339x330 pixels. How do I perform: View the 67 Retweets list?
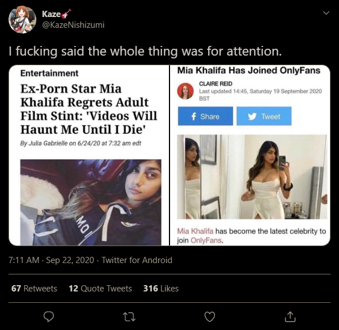click(x=34, y=288)
